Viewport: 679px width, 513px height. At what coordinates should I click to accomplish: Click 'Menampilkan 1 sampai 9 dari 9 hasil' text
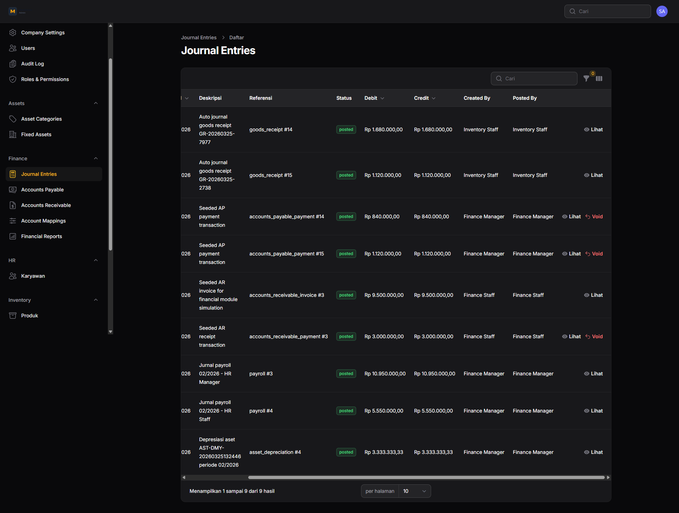(232, 491)
